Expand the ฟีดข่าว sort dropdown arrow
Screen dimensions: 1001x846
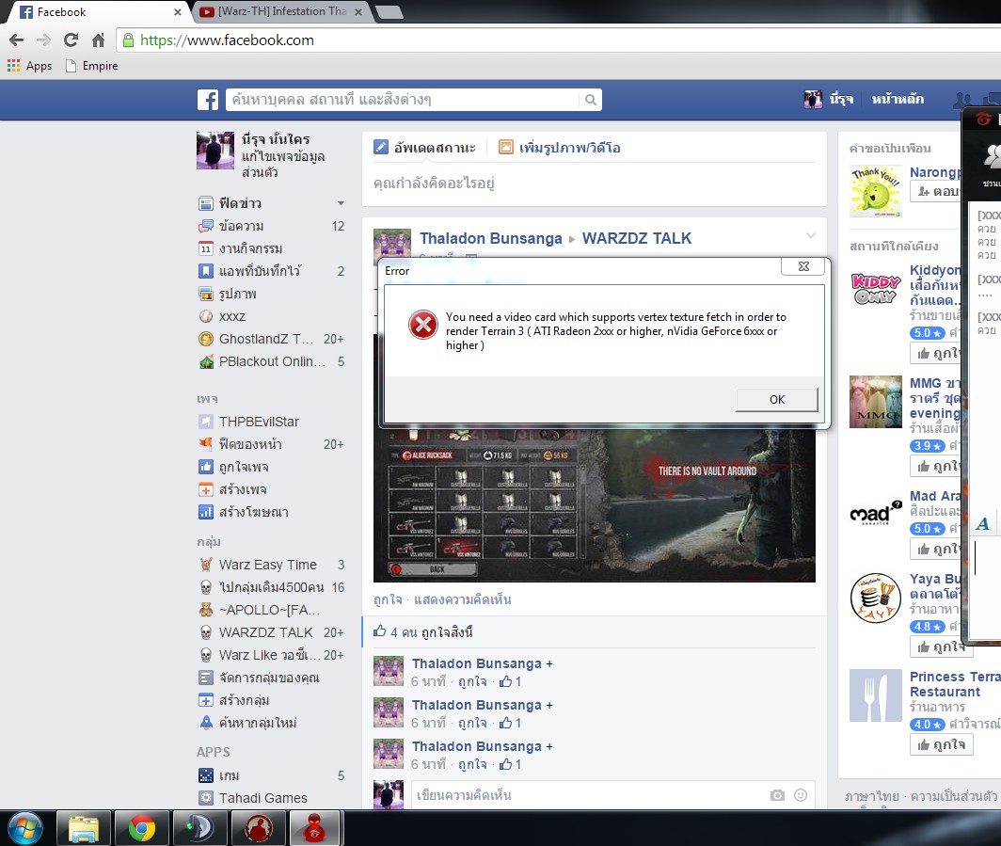pos(341,203)
